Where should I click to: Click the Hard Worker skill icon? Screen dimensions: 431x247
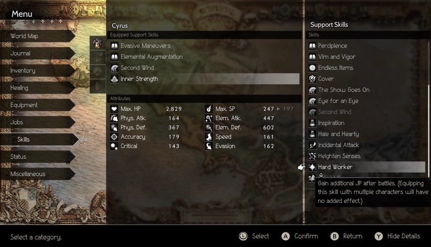tap(312, 167)
